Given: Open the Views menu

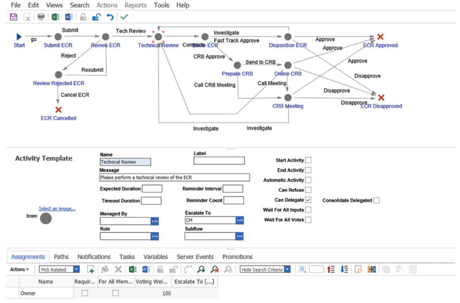Looking at the screenshot, I should point(54,5).
